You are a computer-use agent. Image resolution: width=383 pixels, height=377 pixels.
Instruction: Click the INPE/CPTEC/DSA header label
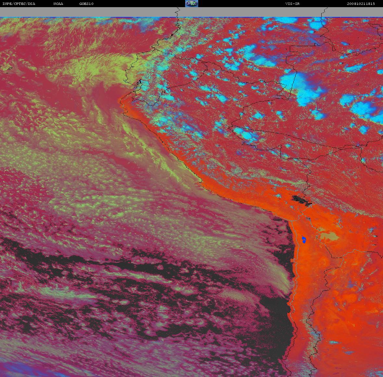[x=19, y=4]
